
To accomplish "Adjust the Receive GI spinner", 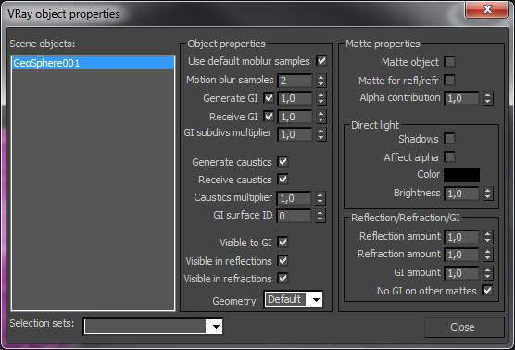I will click(321, 117).
